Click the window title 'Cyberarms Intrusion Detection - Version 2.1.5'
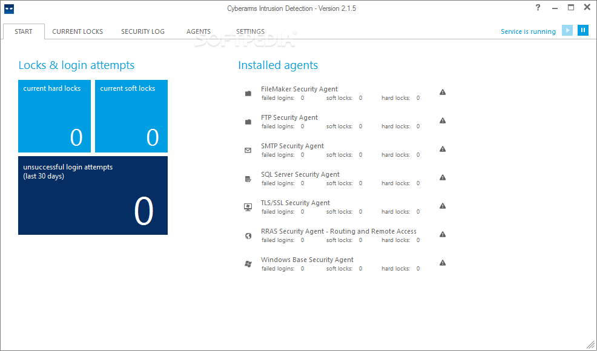 click(x=292, y=8)
